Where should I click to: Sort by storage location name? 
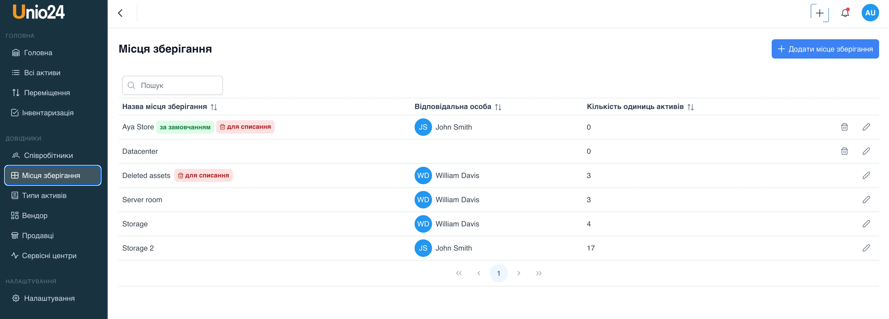click(x=214, y=107)
